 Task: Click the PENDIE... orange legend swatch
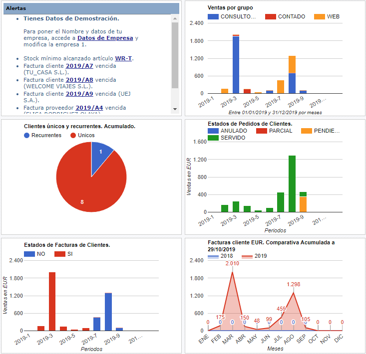[x=306, y=131]
